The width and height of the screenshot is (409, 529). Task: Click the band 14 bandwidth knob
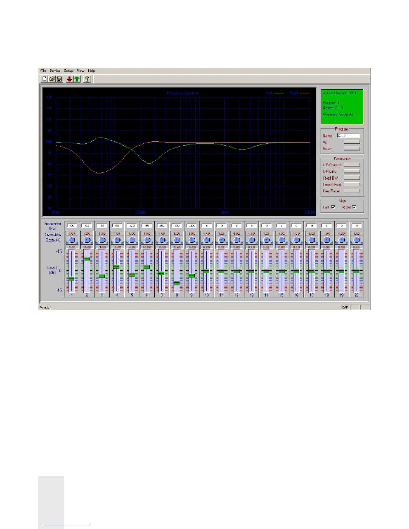tap(266, 240)
